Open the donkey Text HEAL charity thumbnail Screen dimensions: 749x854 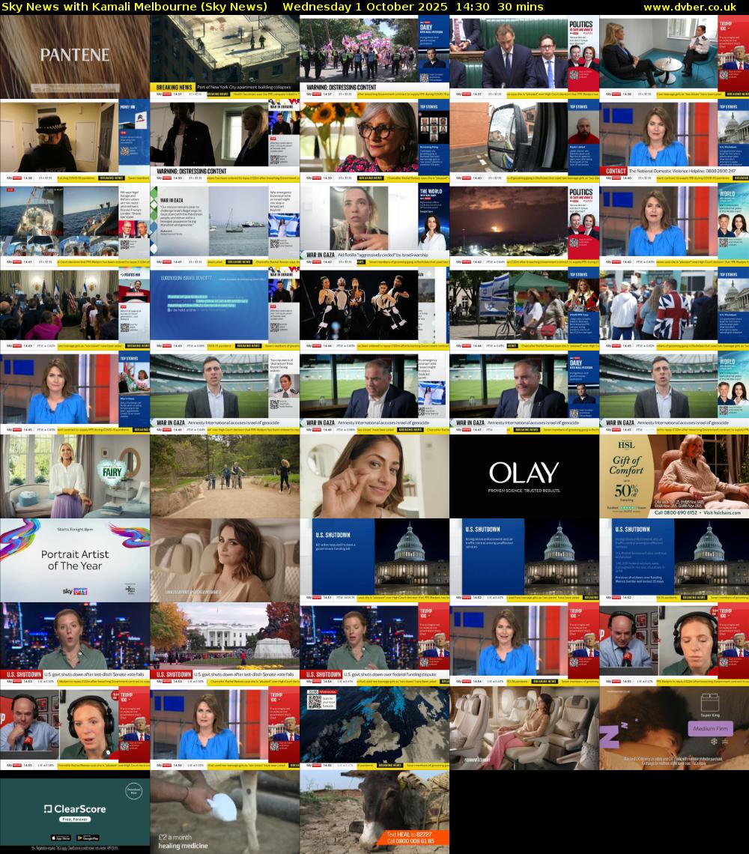pos(374,812)
